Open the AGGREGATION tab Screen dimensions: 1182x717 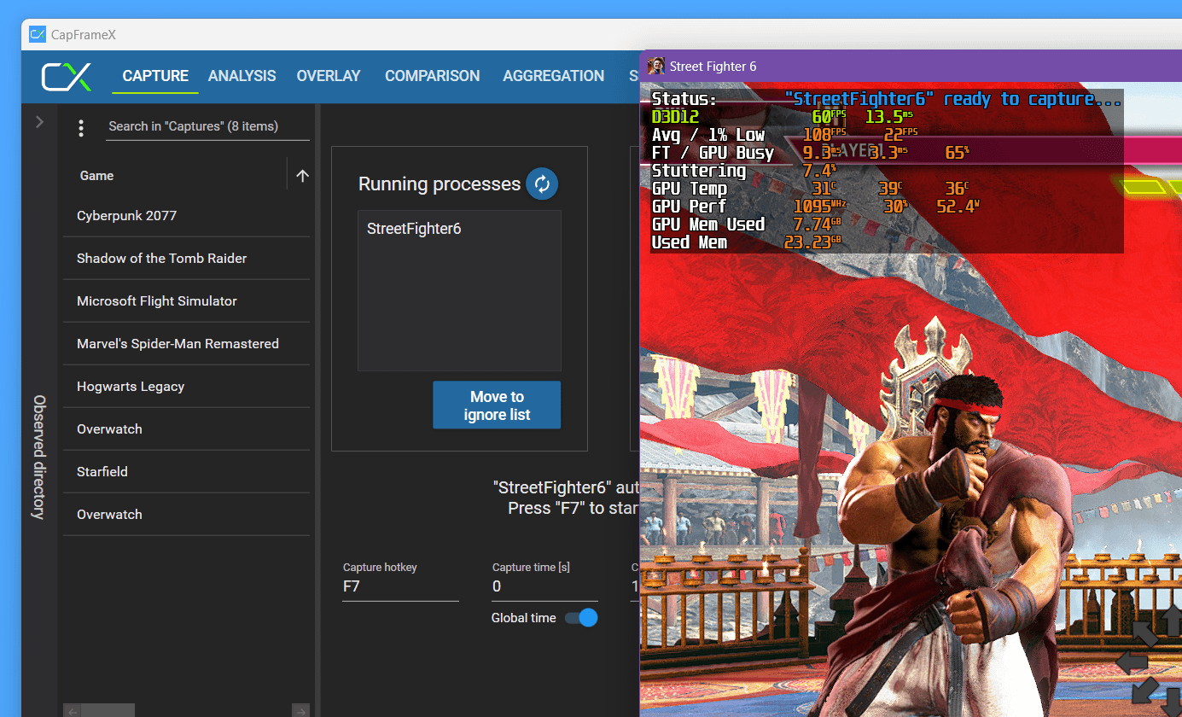point(553,76)
